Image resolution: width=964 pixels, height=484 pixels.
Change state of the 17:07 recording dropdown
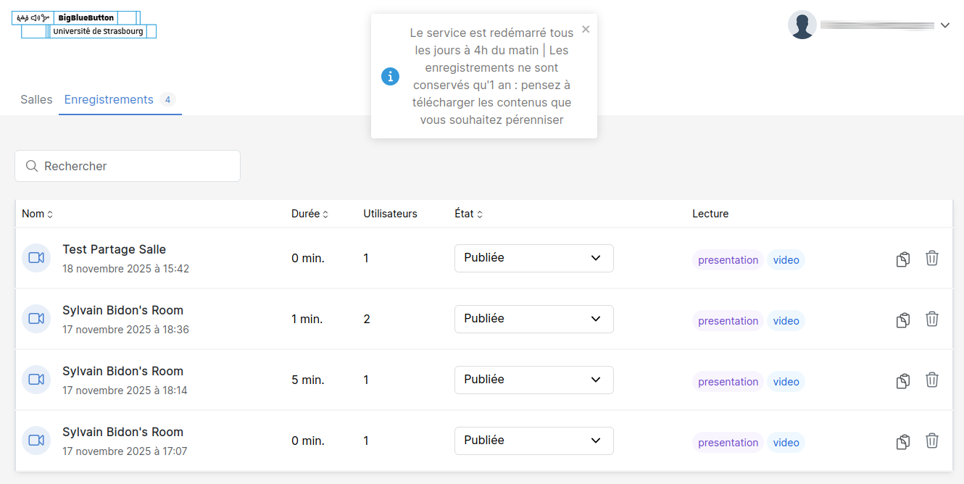pos(533,441)
